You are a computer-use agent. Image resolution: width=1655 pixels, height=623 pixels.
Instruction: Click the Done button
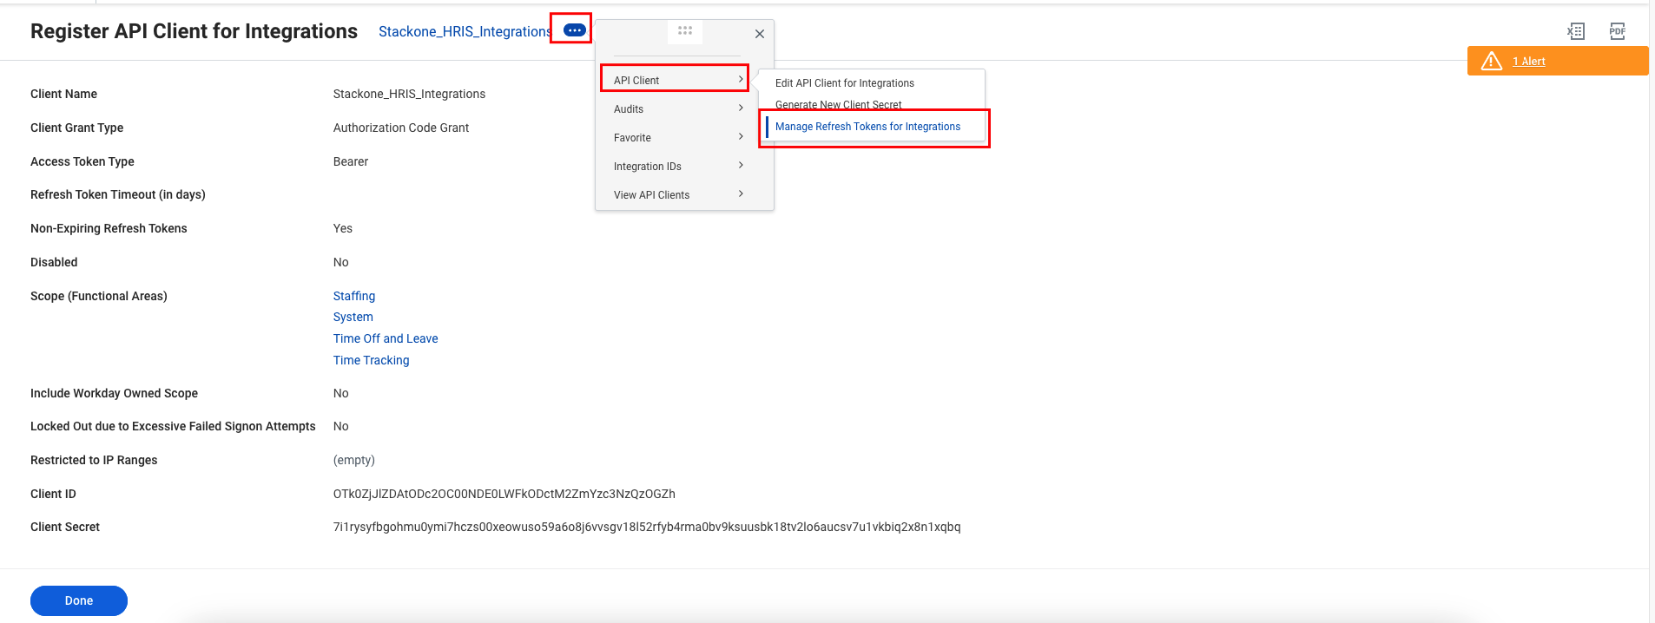click(x=79, y=600)
